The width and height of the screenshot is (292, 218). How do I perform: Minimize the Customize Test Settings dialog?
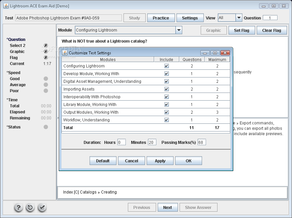point(205,53)
